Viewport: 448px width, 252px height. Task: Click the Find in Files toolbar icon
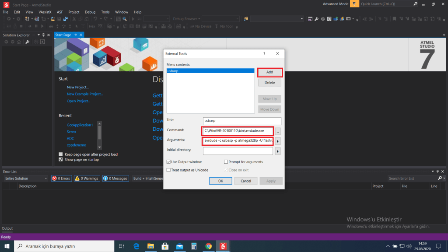(125, 19)
